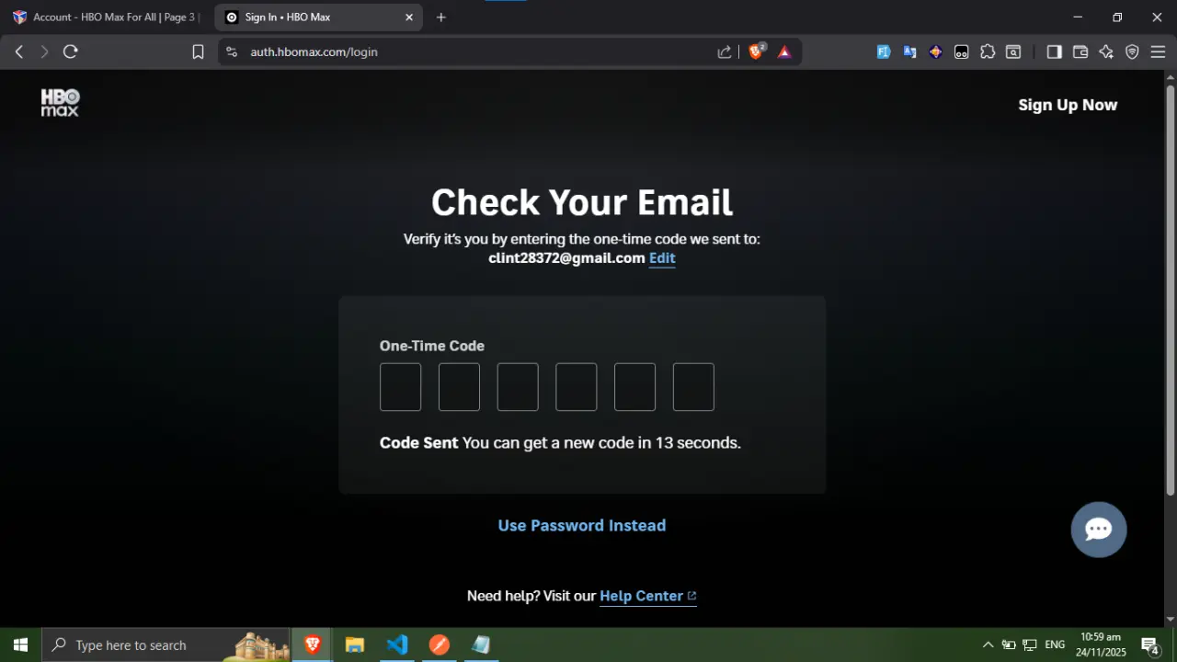This screenshot has width=1177, height=662.
Task: Click the page vertical scrollbar
Action: click(x=1171, y=290)
